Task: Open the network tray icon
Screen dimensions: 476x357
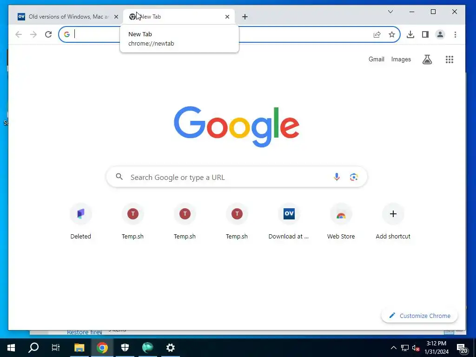Action: point(405,348)
